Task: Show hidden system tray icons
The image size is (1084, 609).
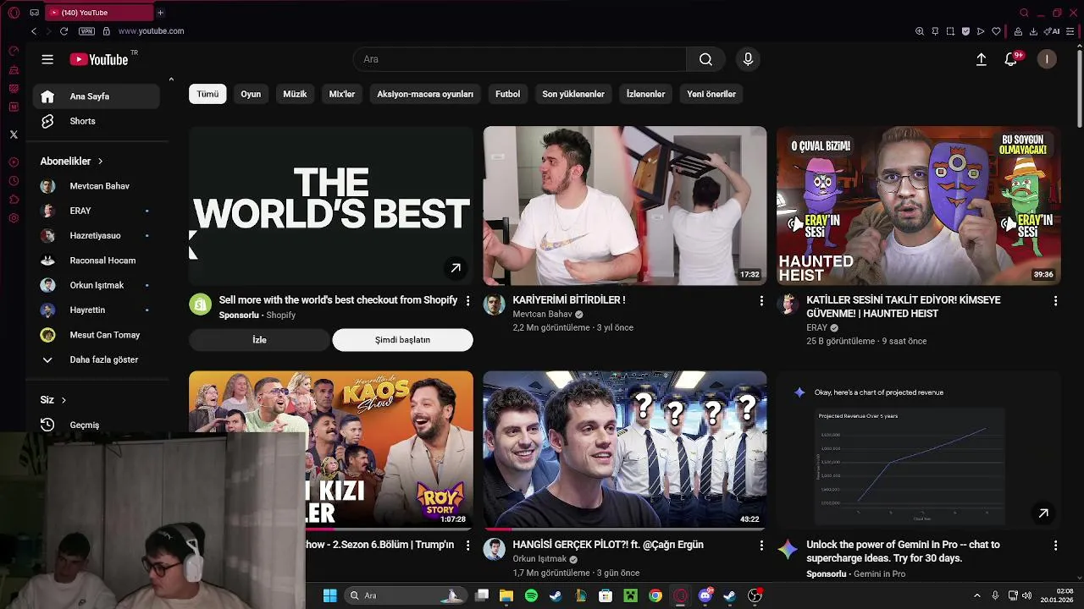Action: (x=976, y=595)
